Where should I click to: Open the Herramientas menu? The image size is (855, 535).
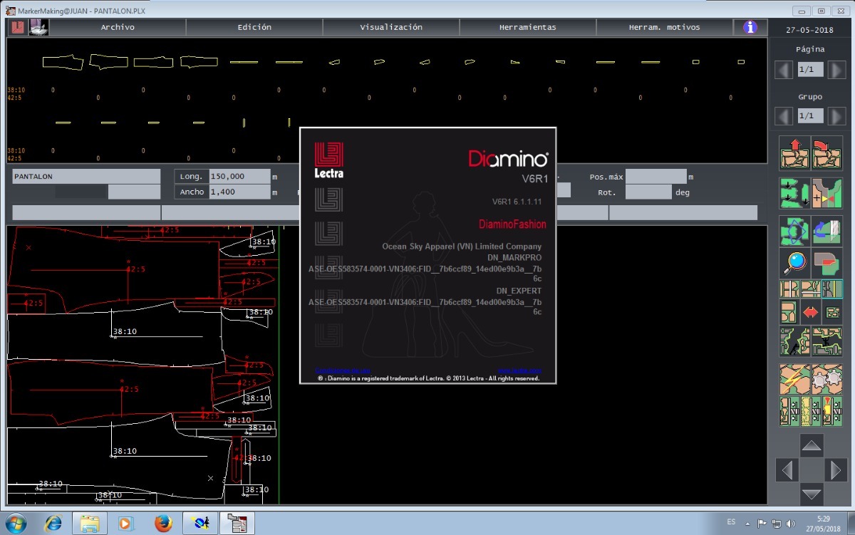tap(528, 27)
